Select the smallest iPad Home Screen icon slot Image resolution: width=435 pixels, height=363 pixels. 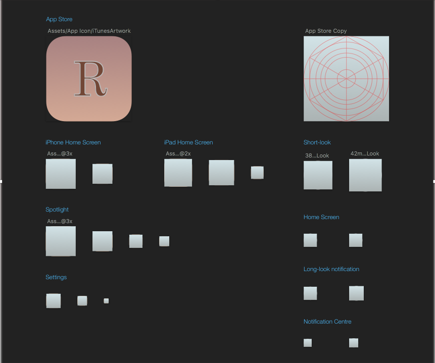pyautogui.click(x=257, y=172)
